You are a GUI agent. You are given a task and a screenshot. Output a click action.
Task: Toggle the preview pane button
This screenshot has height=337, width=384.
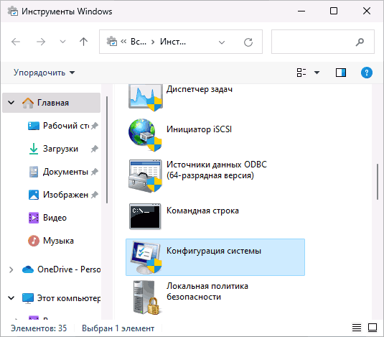[341, 73]
